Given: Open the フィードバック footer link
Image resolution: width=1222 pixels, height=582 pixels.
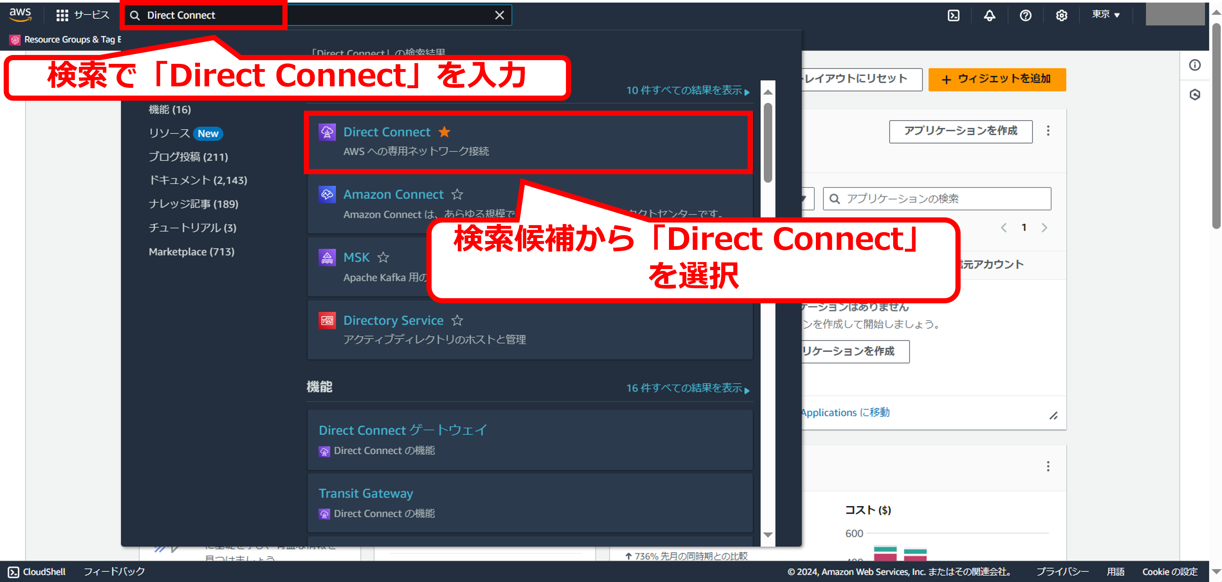Looking at the screenshot, I should point(114,572).
